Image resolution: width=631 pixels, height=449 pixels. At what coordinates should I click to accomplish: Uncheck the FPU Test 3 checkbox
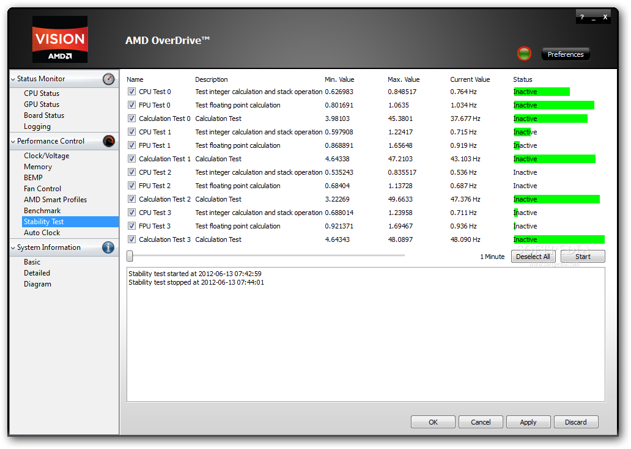(131, 226)
